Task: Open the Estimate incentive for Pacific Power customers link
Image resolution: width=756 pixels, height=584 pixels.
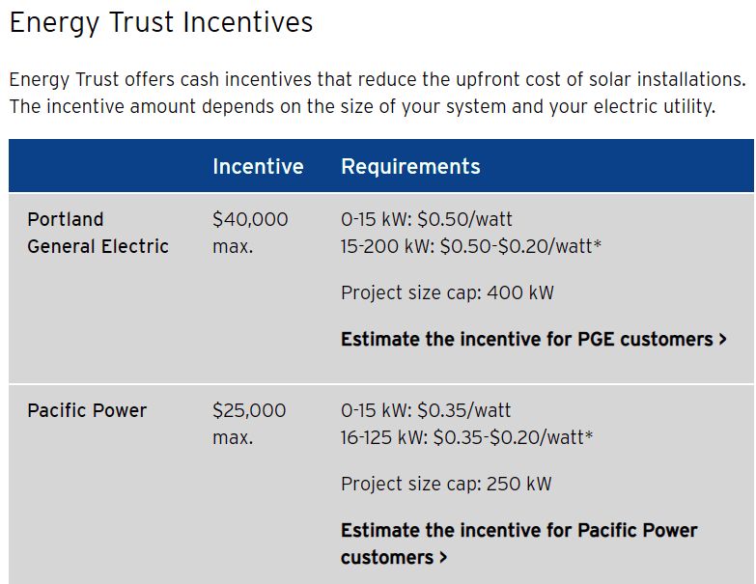Action: [518, 543]
